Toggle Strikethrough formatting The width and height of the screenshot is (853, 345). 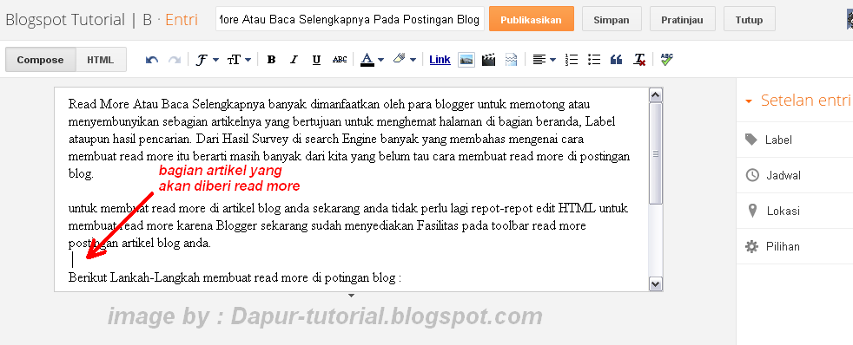click(340, 60)
